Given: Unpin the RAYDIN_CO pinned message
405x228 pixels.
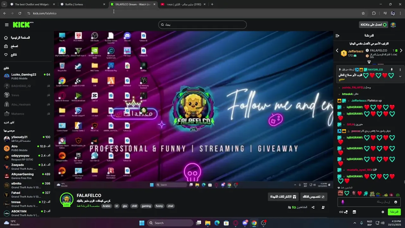Looking at the screenshot, I should [x=391, y=70].
